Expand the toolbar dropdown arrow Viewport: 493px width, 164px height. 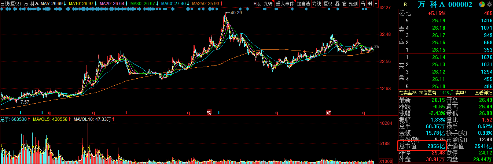coord(376,4)
